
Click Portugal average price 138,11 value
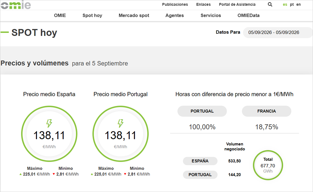click(x=121, y=135)
